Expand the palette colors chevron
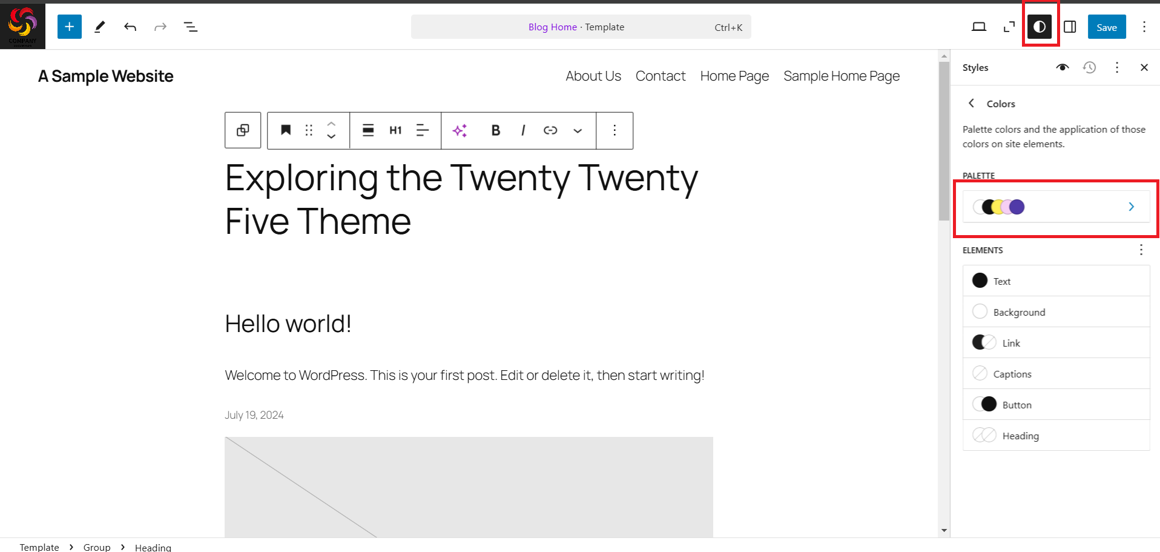Viewport: 1160px width, 552px height. point(1131,207)
